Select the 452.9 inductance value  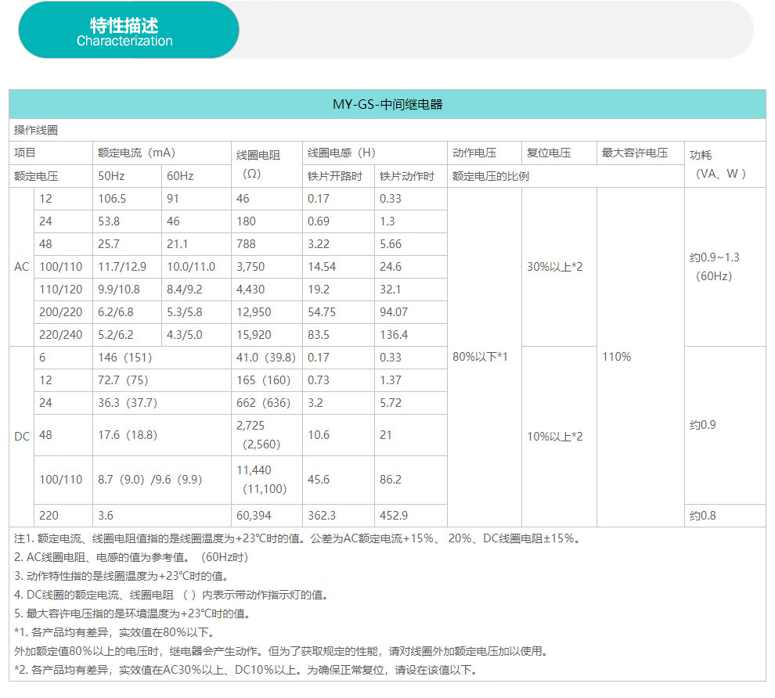pos(394,516)
